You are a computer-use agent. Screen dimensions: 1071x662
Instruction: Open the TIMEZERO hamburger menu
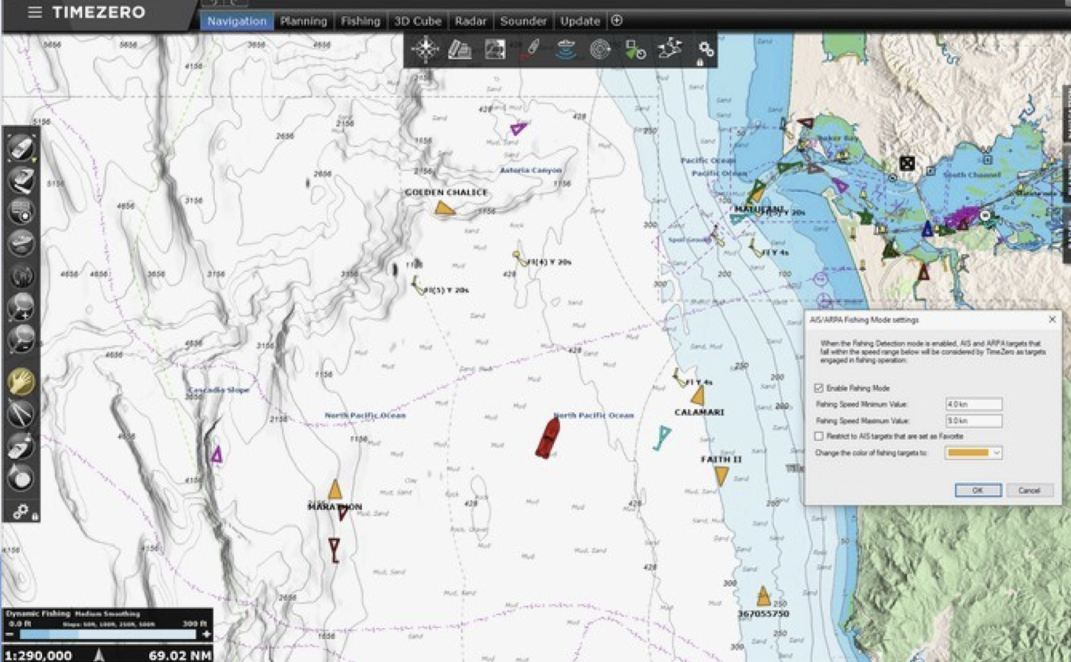[35, 13]
